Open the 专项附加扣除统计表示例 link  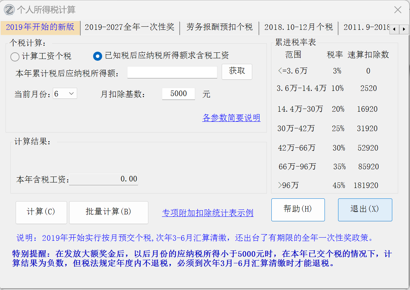point(207,213)
